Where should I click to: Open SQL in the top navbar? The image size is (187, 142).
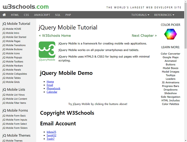pos(58,15)
